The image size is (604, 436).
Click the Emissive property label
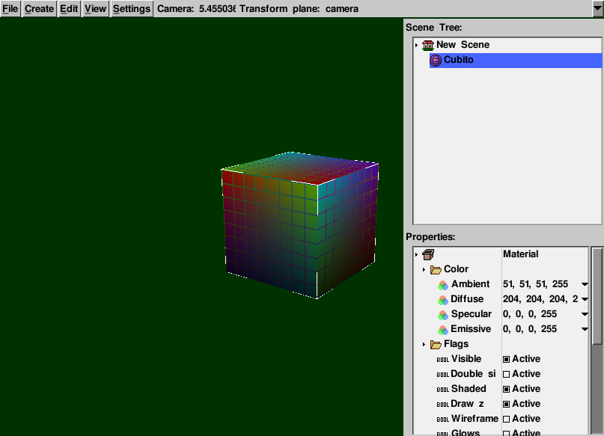pyautogui.click(x=471, y=329)
